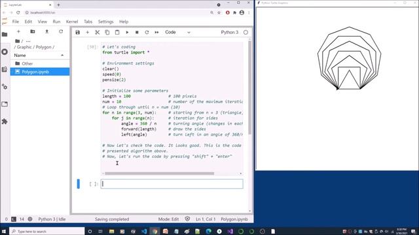Open the Edit menu
This screenshot has height=235, width=419.
click(x=28, y=22)
